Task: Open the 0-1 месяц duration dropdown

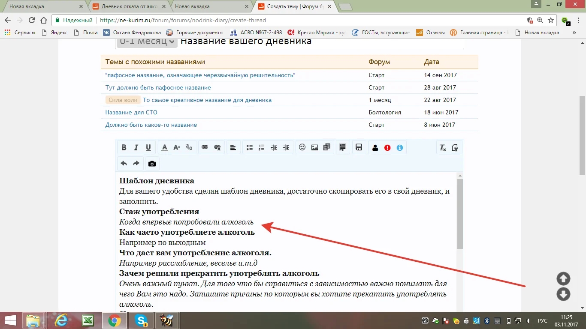Action: click(145, 41)
